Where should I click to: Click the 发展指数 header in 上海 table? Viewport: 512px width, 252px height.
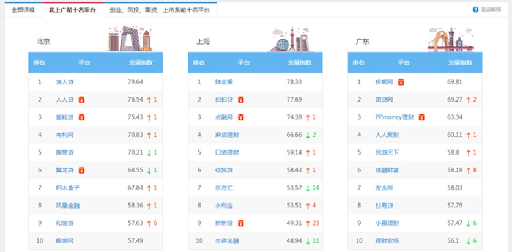pyautogui.click(x=300, y=62)
